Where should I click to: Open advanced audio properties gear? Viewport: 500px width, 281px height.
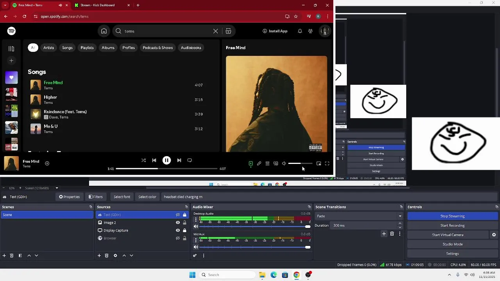(195, 256)
